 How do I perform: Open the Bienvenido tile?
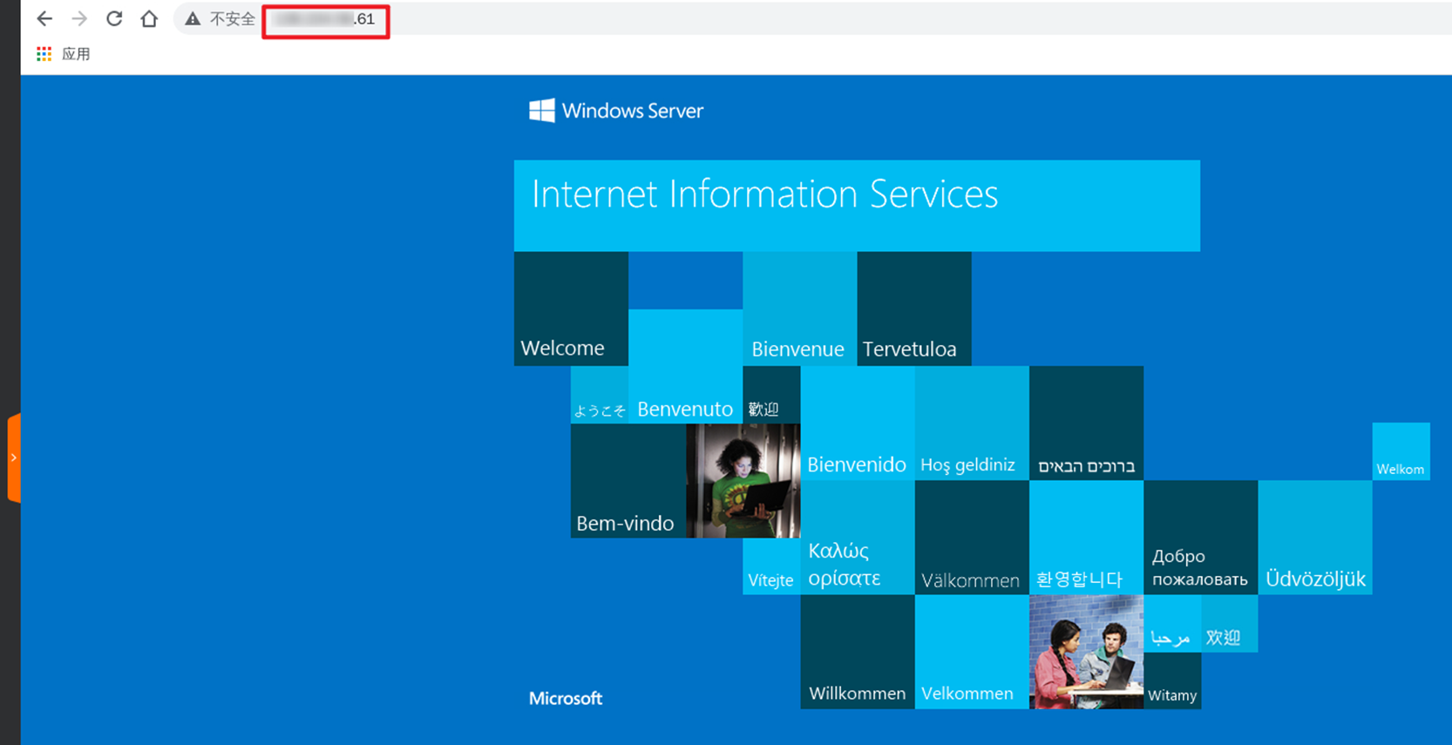click(x=858, y=423)
